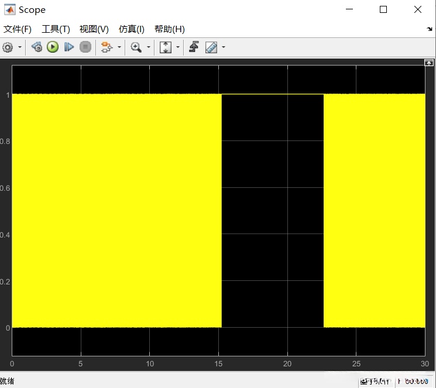This screenshot has width=436, height=388.
Task: Expand the measurements dropdown arrow
Action: coord(224,47)
